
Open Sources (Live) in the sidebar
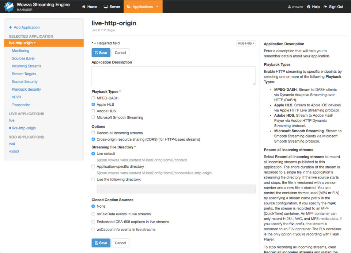[23, 58]
